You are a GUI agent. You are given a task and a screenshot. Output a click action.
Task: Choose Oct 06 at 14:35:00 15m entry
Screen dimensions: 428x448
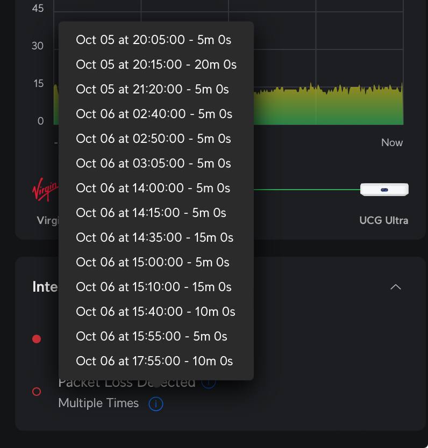pos(154,237)
